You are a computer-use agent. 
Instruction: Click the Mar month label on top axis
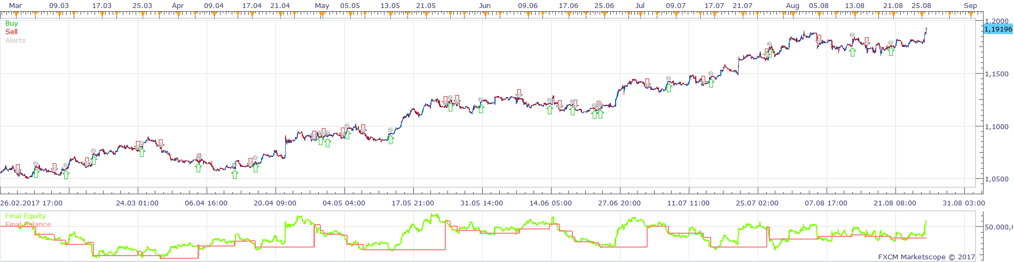tap(15, 5)
